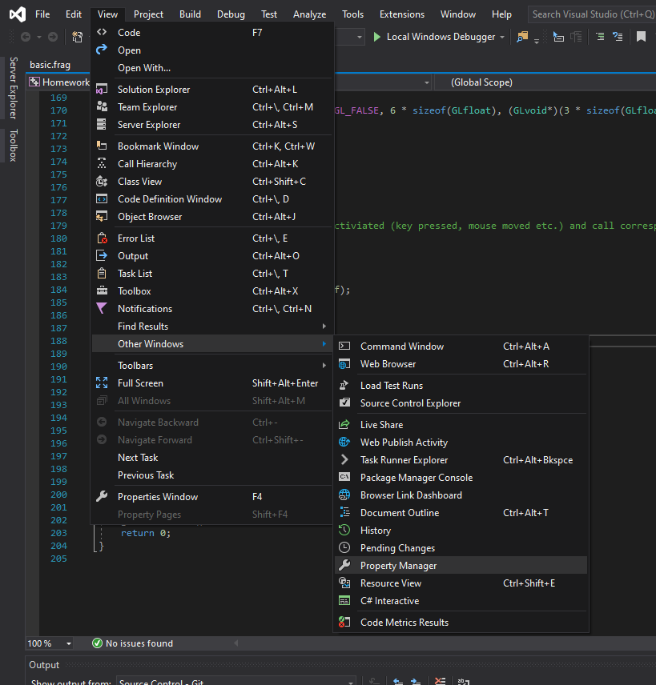Open the Server Explorer side panel
The width and height of the screenshot is (656, 685).
point(12,86)
